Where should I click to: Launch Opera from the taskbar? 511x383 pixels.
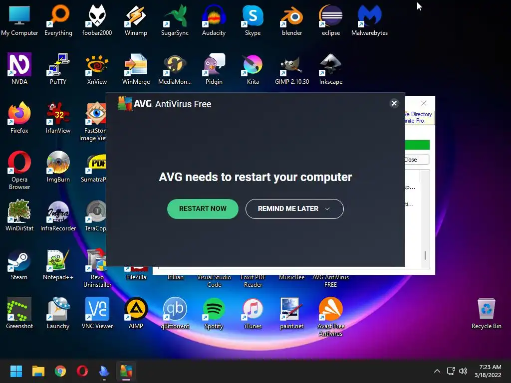pyautogui.click(x=82, y=371)
